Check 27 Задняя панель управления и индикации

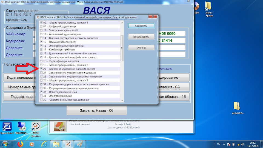coord(41,73)
